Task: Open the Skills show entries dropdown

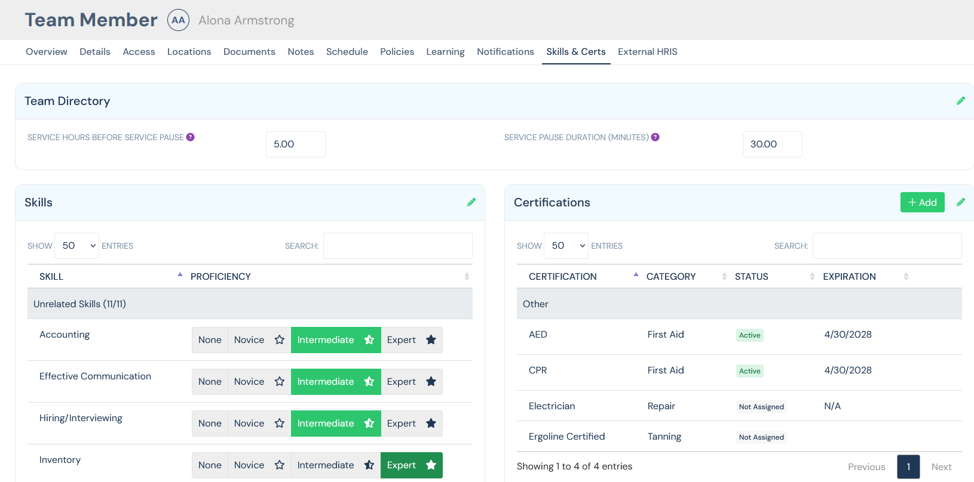Action: click(77, 246)
